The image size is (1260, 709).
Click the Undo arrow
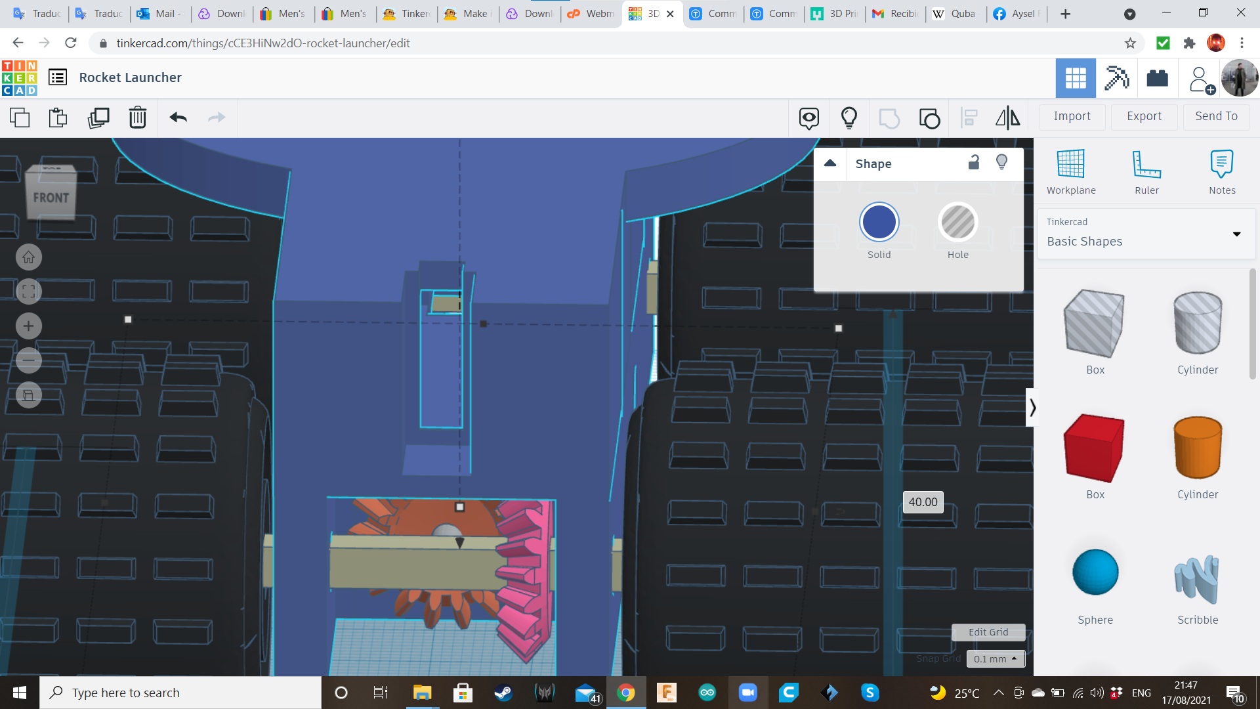tap(178, 118)
